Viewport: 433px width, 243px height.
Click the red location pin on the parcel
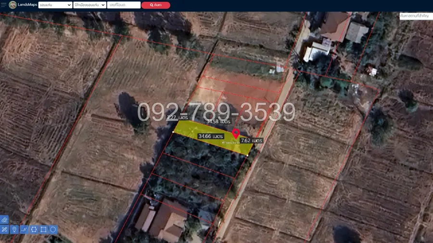coord(236,134)
